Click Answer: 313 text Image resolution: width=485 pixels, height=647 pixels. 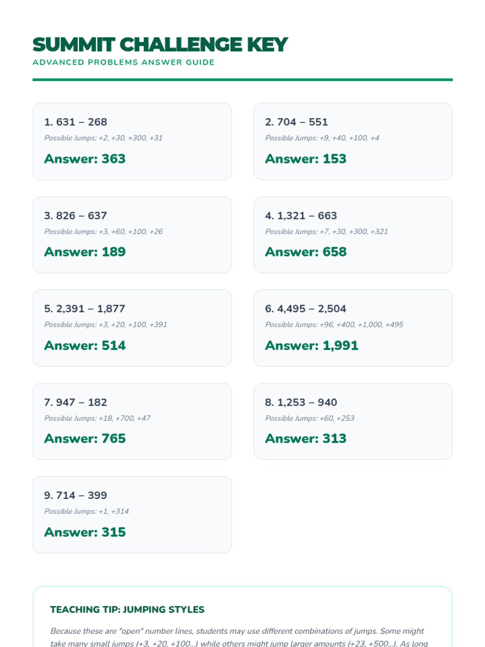[x=306, y=438]
